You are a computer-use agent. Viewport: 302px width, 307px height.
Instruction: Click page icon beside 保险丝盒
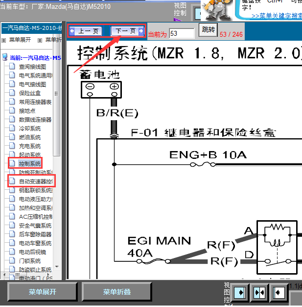tap(12, 93)
